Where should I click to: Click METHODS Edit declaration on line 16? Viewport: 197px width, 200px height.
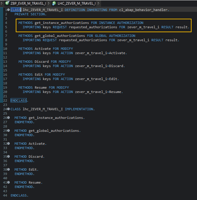(41, 75)
